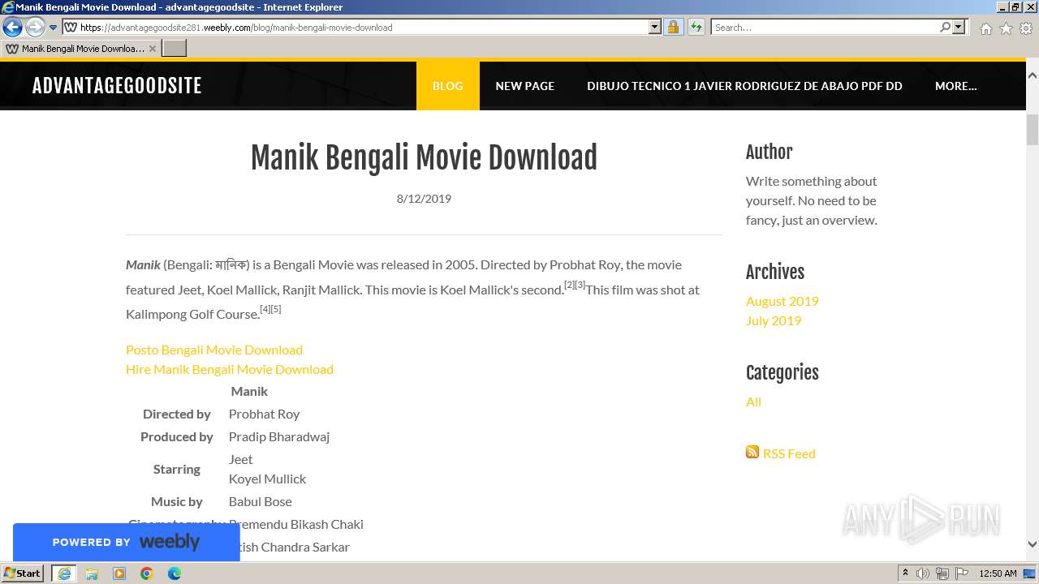This screenshot has width=1039, height=584.
Task: Open citation reference [4]
Action: click(x=265, y=309)
